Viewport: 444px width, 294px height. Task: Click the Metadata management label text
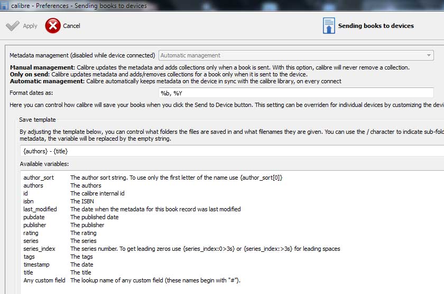[x=82, y=55]
